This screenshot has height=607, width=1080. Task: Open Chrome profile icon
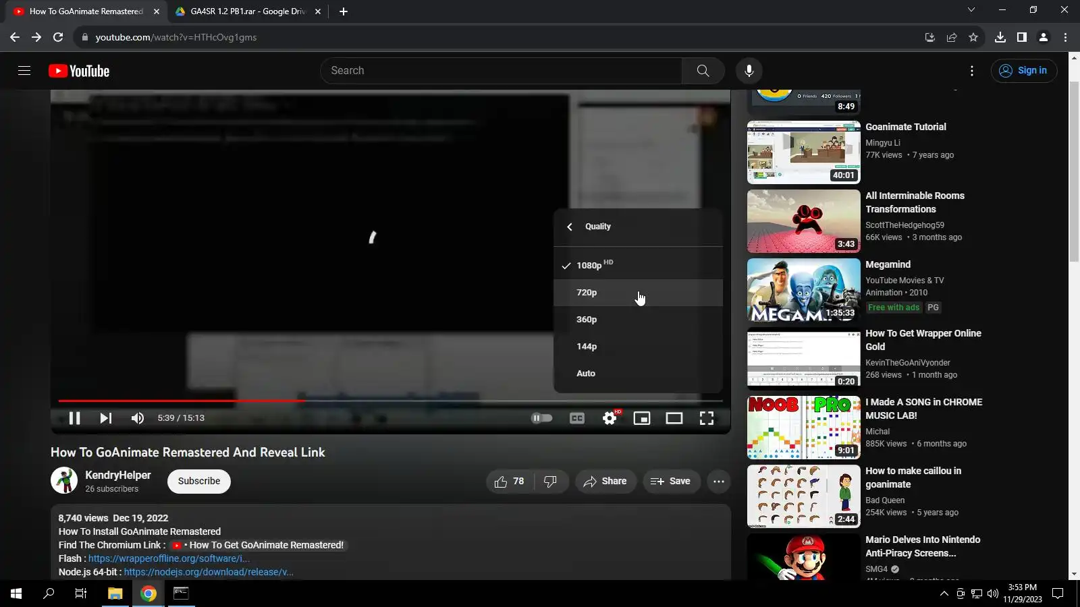click(x=1044, y=37)
